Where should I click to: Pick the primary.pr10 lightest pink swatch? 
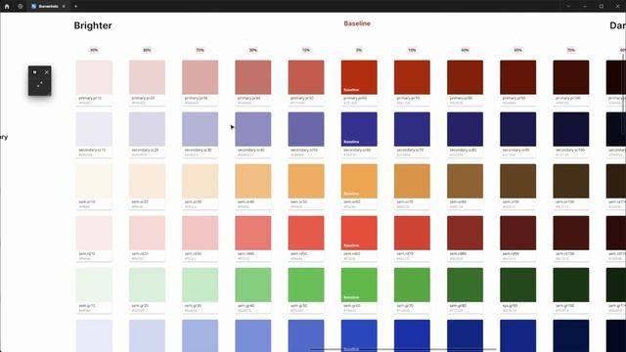click(94, 77)
